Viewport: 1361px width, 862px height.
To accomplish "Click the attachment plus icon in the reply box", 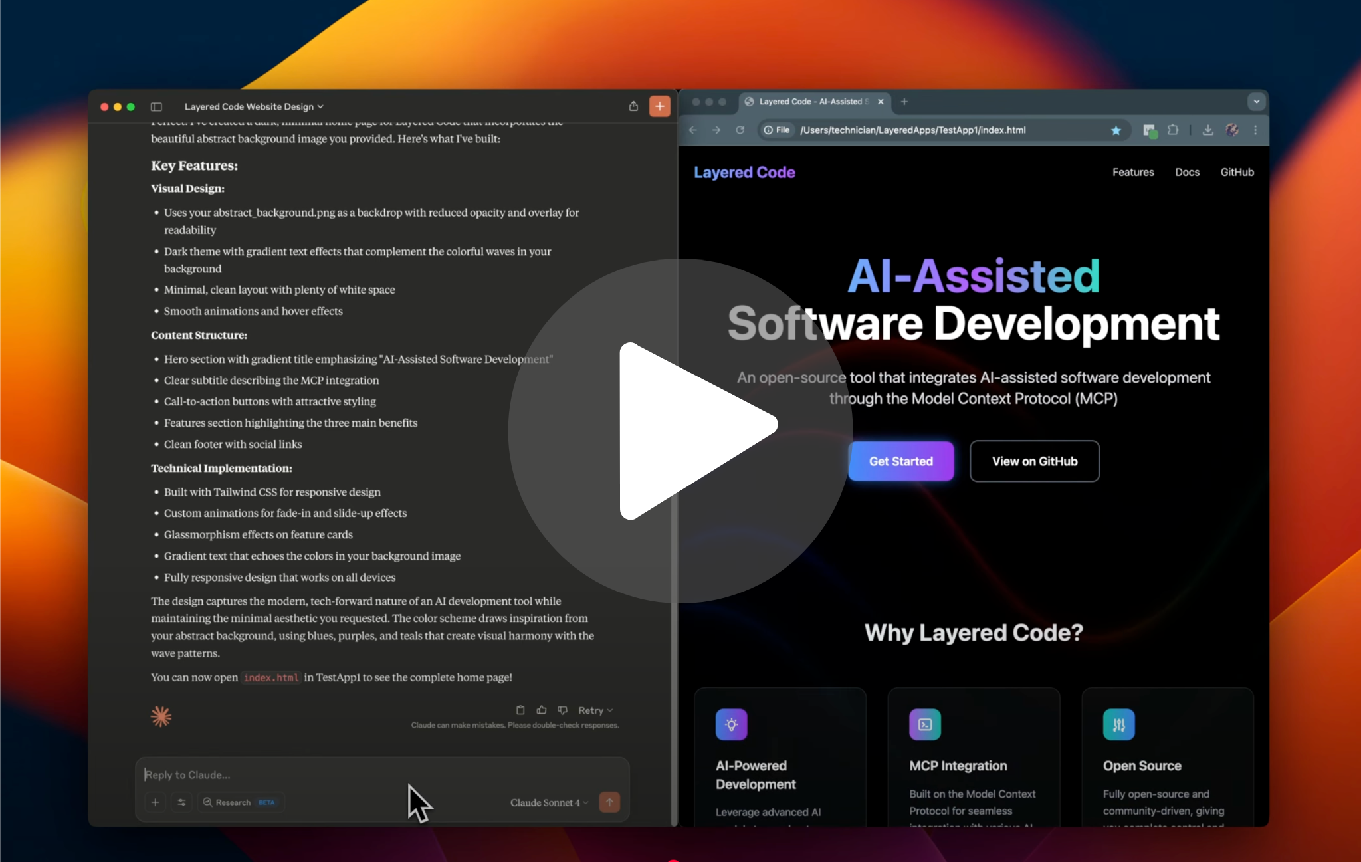I will click(x=155, y=802).
